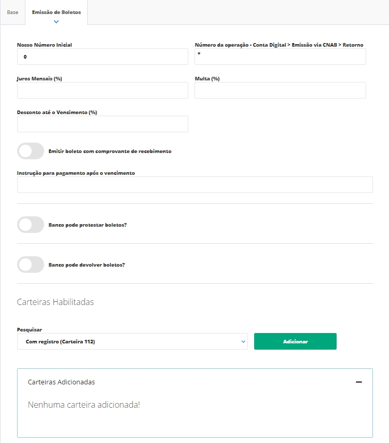Click the Multa (%) input box
The width and height of the screenshot is (389, 443).
tap(280, 90)
